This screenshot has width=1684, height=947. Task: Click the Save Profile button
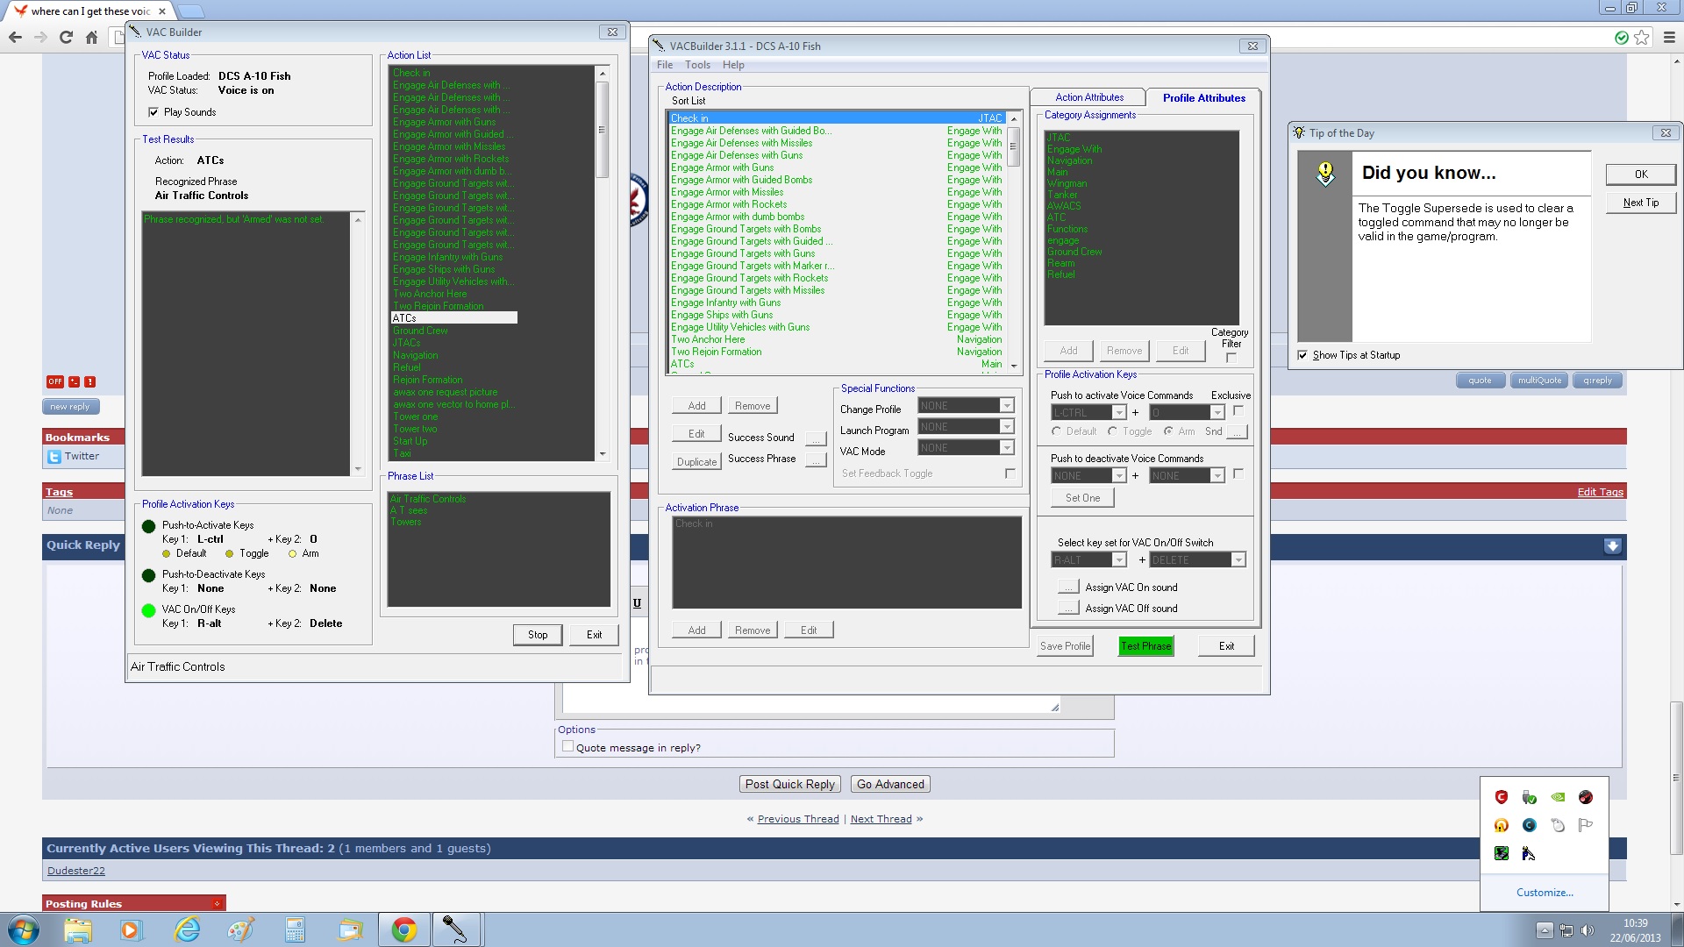pyautogui.click(x=1065, y=646)
